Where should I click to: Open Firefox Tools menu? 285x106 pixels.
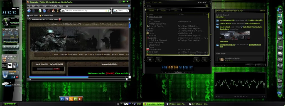point(61,6)
